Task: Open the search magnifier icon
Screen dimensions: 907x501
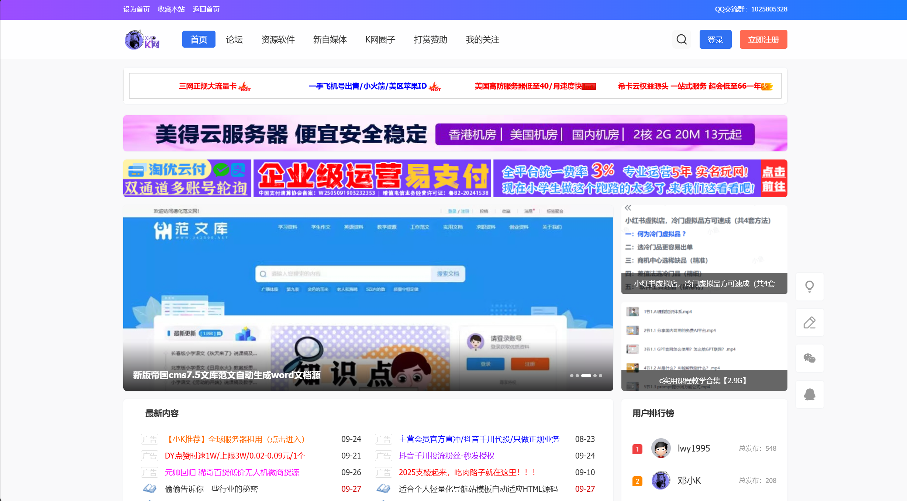Action: click(x=681, y=39)
